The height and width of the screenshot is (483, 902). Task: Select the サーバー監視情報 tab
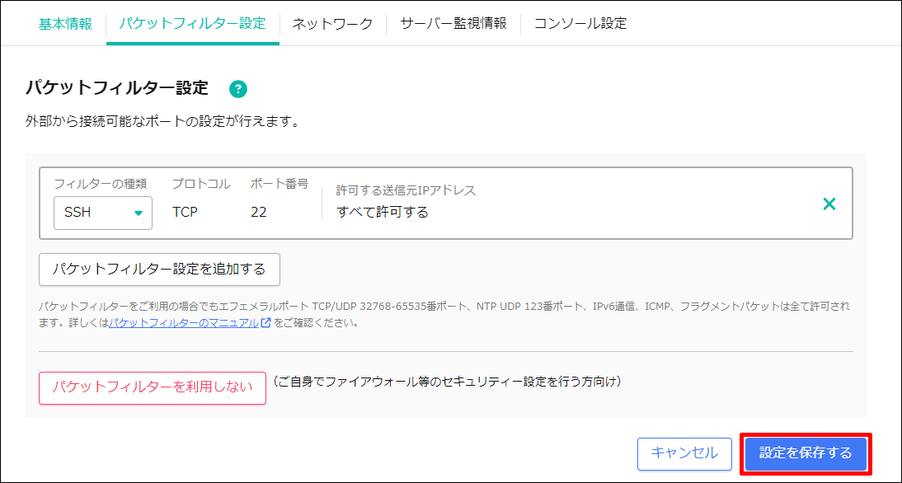(452, 25)
